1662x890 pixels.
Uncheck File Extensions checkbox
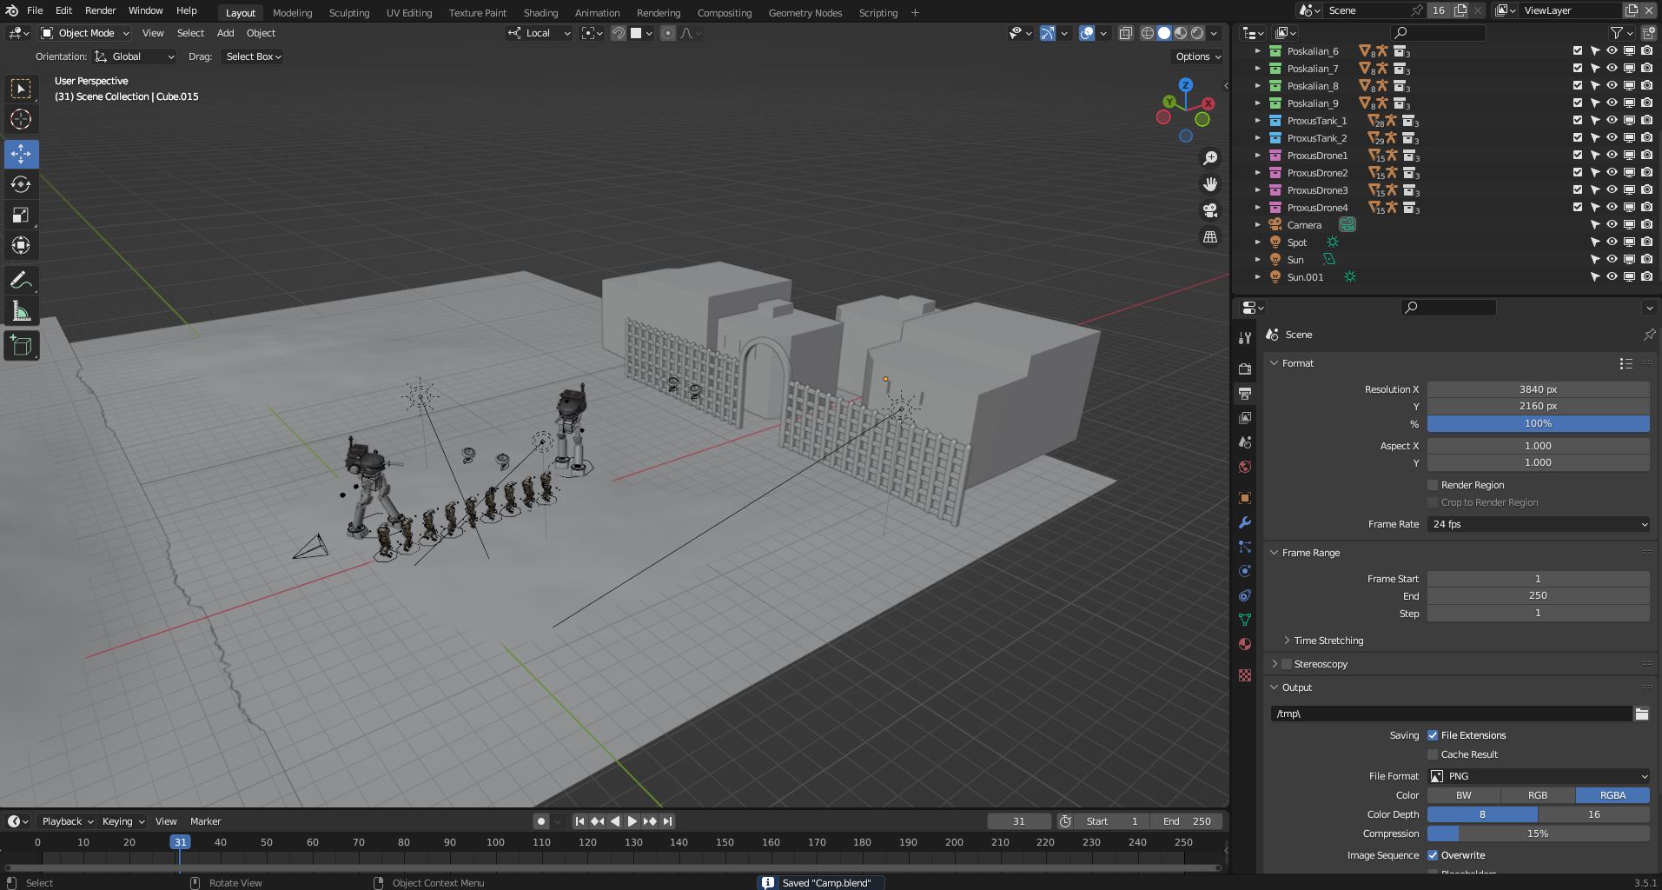pos(1433,735)
